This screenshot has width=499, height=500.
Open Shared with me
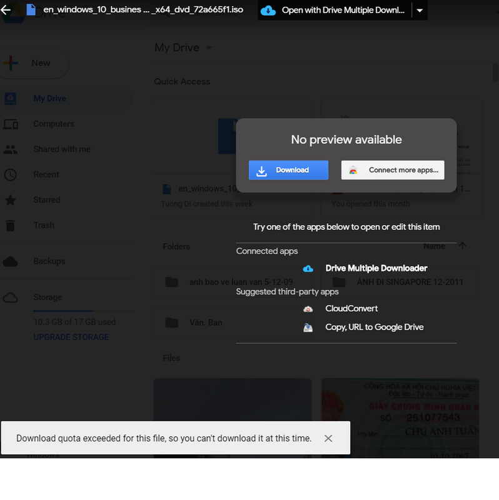[62, 149]
